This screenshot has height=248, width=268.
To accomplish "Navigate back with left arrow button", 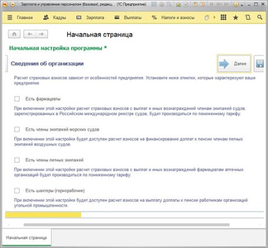I will 30,34.
